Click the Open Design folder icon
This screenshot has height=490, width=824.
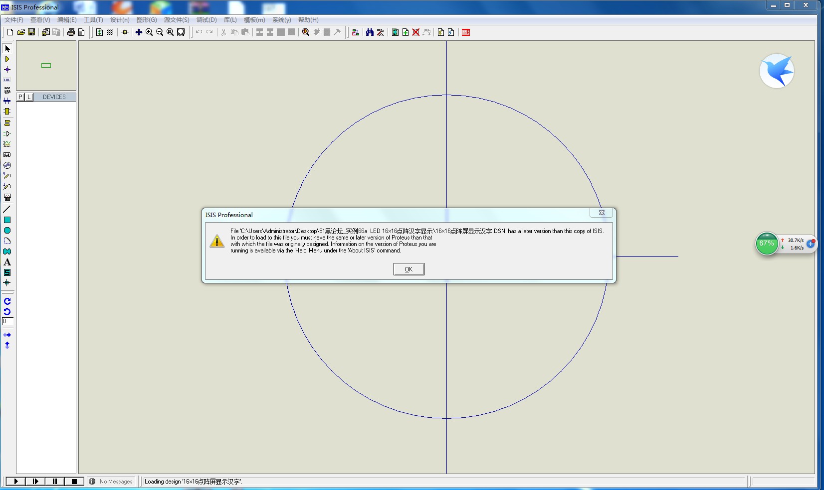(x=21, y=32)
